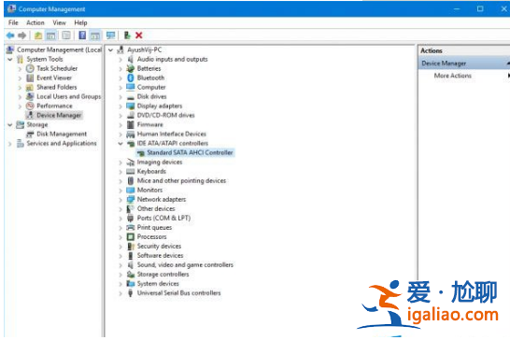Click the Other devices icon

point(131,209)
